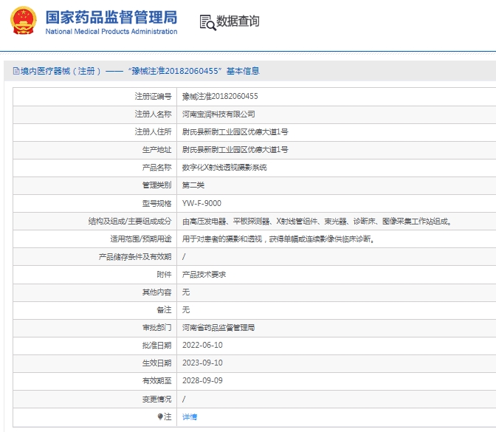Click the 适用范围/预期用途 label

click(x=141, y=239)
